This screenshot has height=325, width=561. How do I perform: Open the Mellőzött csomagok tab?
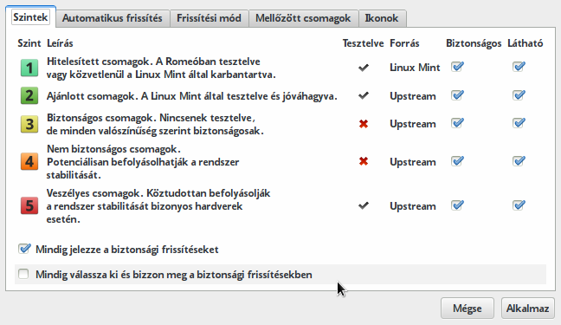click(x=303, y=18)
